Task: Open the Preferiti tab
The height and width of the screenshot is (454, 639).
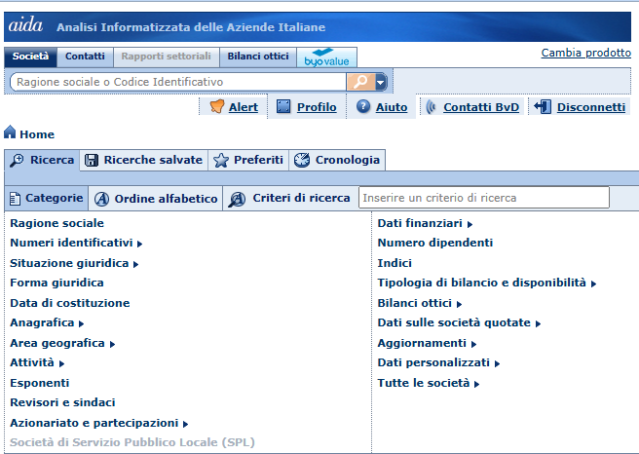Action: pos(248,160)
